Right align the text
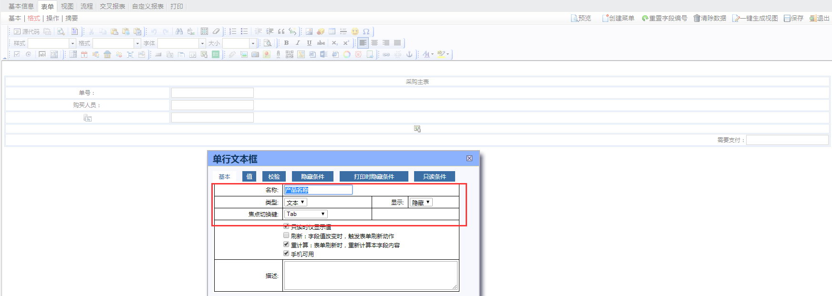The width and height of the screenshot is (832, 296). 386,43
